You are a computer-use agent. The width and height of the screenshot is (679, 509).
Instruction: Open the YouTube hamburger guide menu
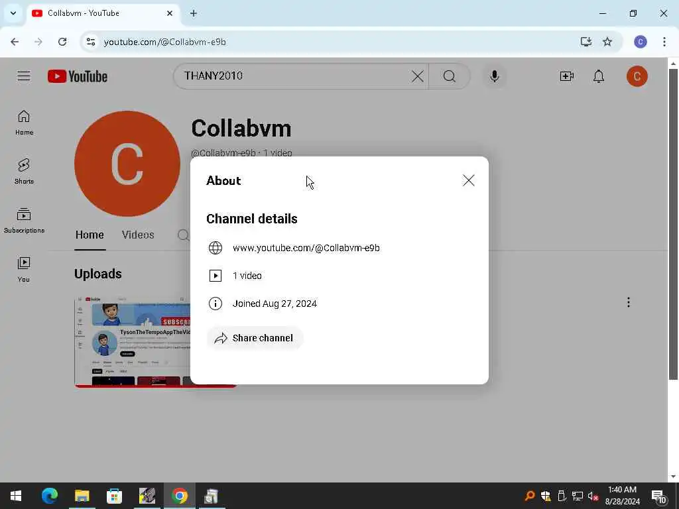(24, 76)
